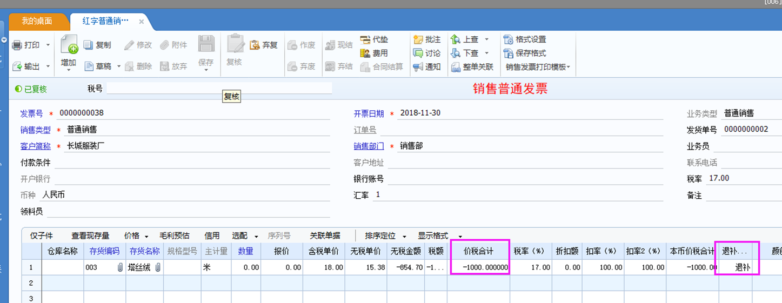This screenshot has height=303, width=782.
Task: Click the 弃废 un-void icon
Action: pyautogui.click(x=292, y=66)
